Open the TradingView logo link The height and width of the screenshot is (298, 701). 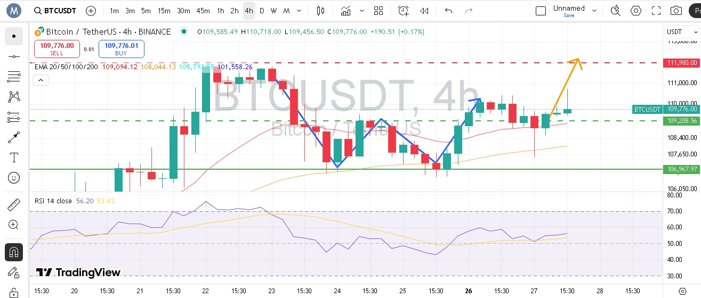[x=78, y=272]
